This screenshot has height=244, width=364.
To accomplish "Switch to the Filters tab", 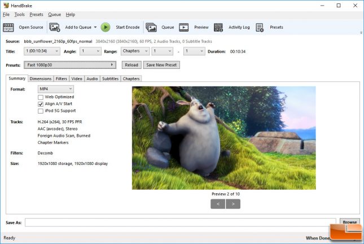I will pyautogui.click(x=62, y=79).
